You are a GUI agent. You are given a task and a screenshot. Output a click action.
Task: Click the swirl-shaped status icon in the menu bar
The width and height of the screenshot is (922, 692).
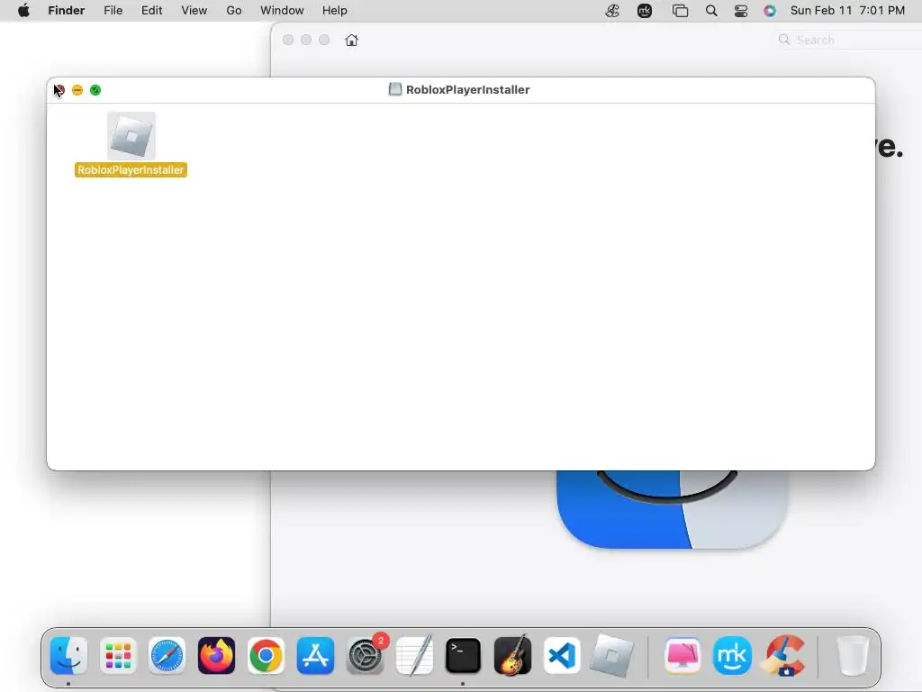[612, 11]
